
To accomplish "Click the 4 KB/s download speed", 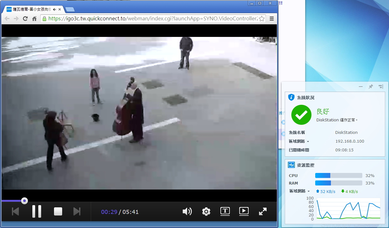I will pos(349,191).
